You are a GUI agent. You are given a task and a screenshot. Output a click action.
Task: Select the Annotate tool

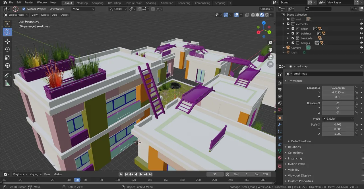pyautogui.click(x=7, y=75)
